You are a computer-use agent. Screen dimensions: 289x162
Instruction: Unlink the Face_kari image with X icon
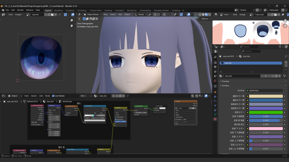click(279, 15)
